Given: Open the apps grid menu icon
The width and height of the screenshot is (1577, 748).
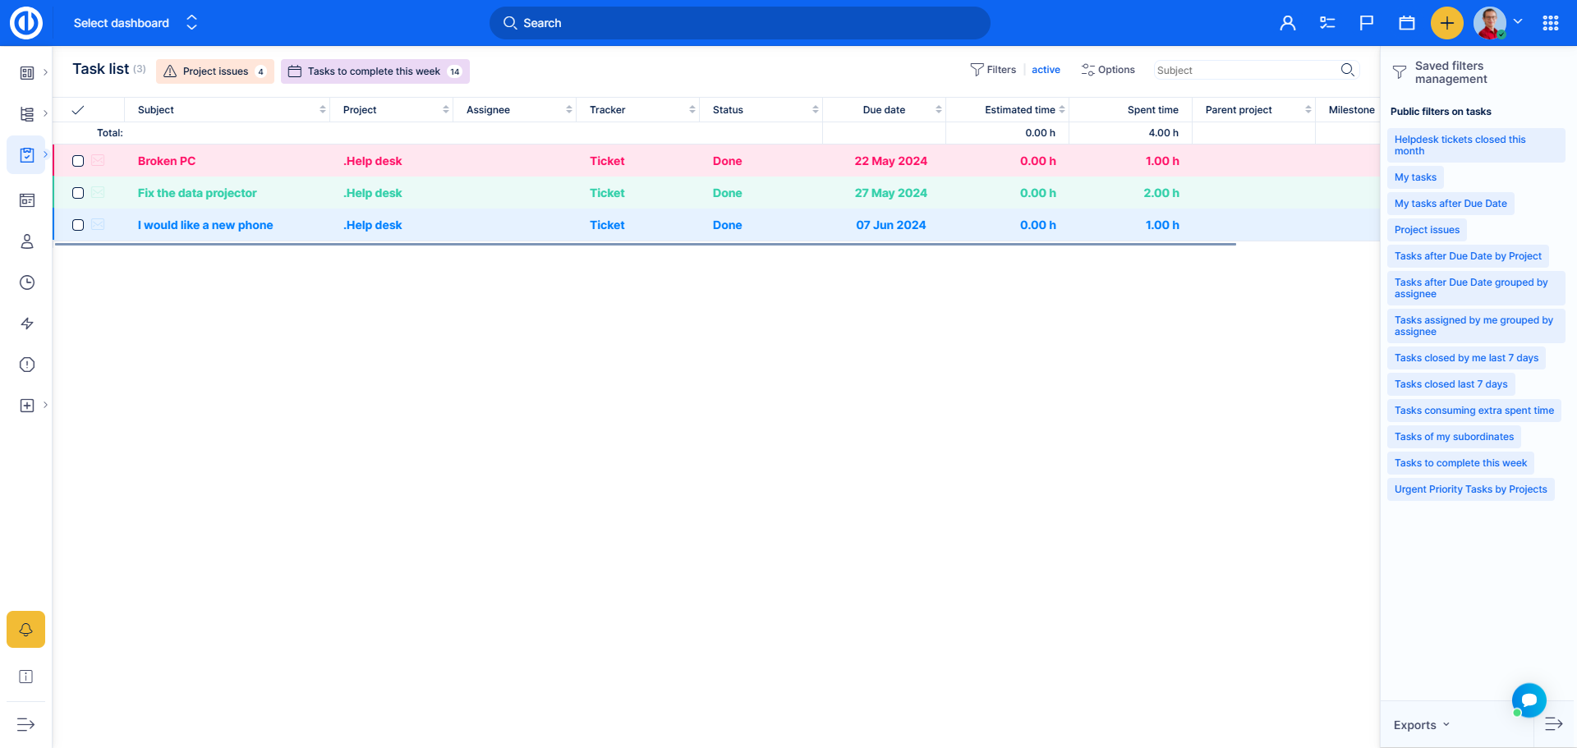Looking at the screenshot, I should click(x=1550, y=23).
